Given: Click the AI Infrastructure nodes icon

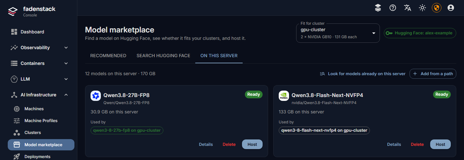Looking at the screenshot, I should pyautogui.click(x=14, y=95).
